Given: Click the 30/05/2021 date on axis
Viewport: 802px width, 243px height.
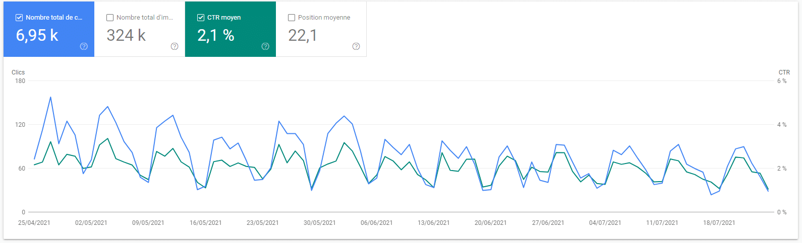Looking at the screenshot, I should (320, 223).
